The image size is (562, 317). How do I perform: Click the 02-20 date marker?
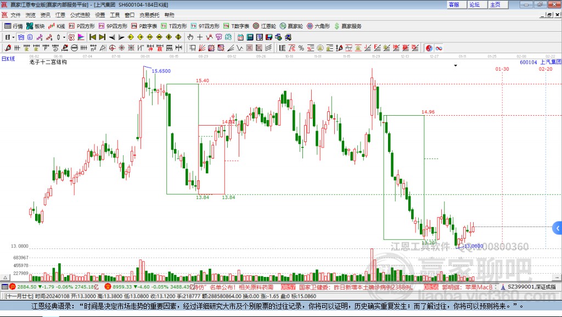point(546,69)
